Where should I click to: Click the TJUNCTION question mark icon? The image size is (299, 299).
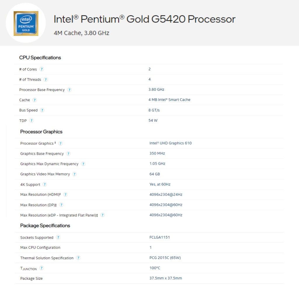click(x=42, y=268)
